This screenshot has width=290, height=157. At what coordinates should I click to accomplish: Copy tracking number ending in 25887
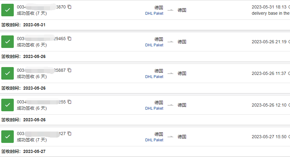[x=69, y=70]
